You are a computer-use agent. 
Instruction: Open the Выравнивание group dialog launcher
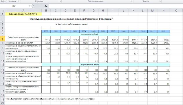pos(131,1)
